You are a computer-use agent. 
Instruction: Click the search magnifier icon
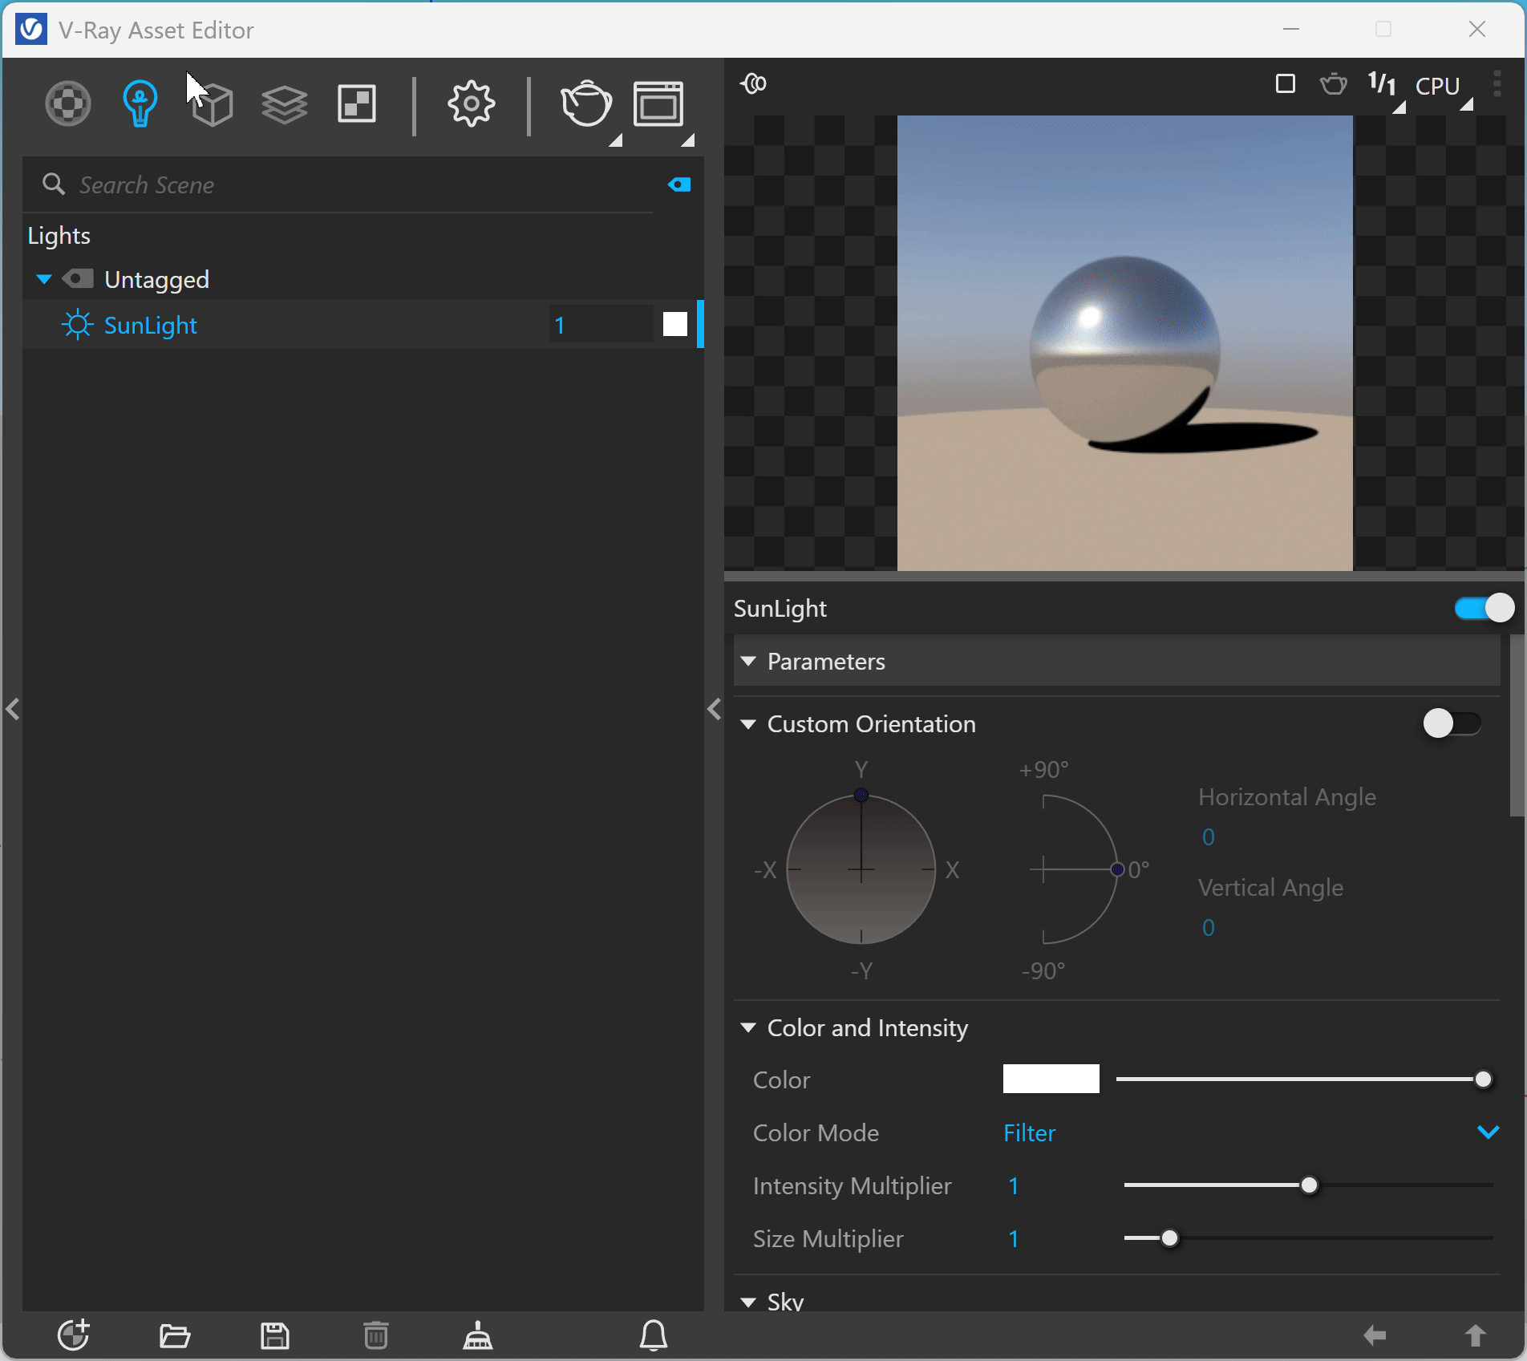(x=54, y=184)
